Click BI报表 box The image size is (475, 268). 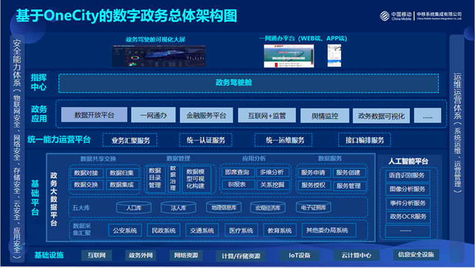point(238,184)
